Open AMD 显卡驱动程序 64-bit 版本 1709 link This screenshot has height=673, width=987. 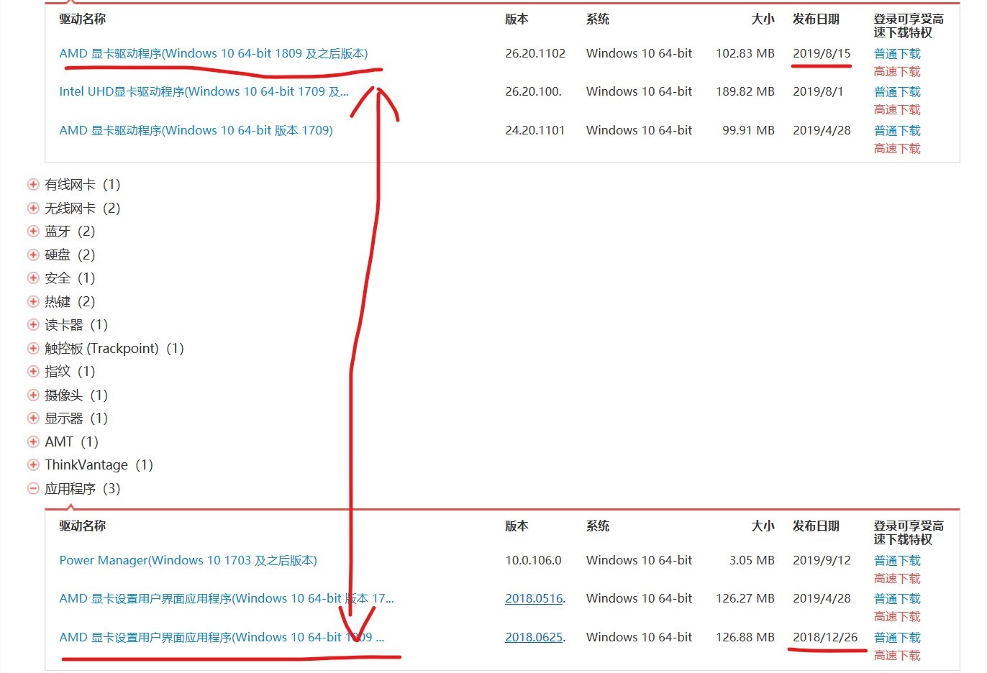(x=196, y=130)
